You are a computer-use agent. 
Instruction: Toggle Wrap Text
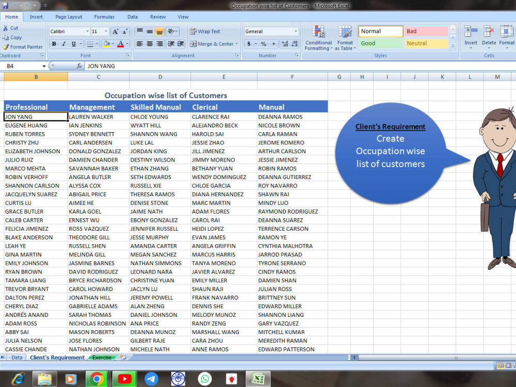click(205, 31)
